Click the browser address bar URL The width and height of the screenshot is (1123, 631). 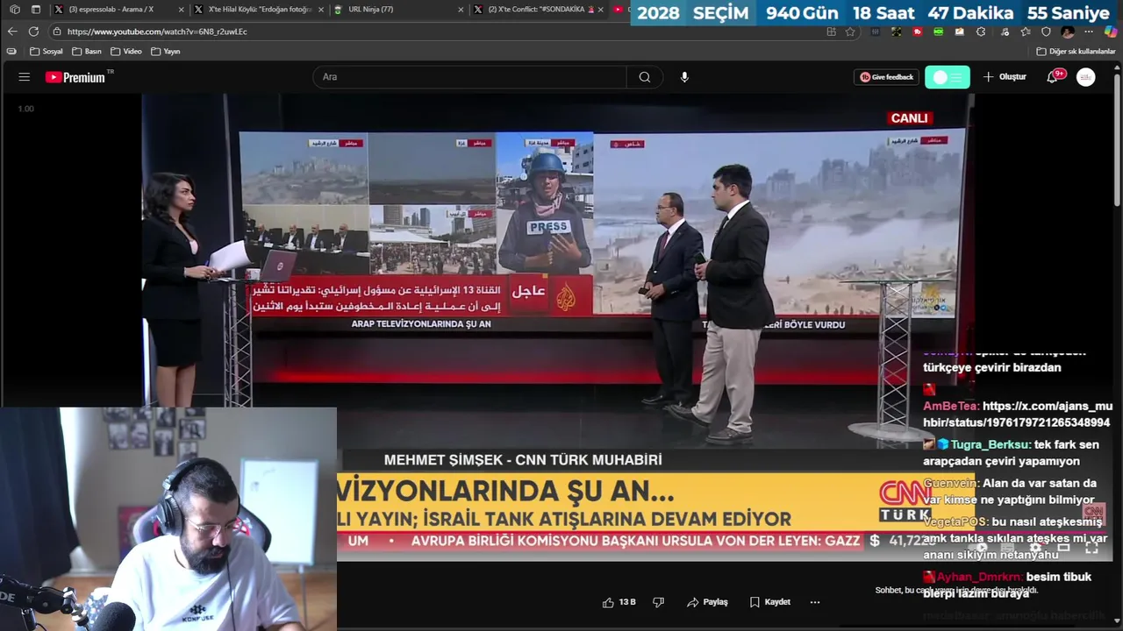[x=157, y=32]
